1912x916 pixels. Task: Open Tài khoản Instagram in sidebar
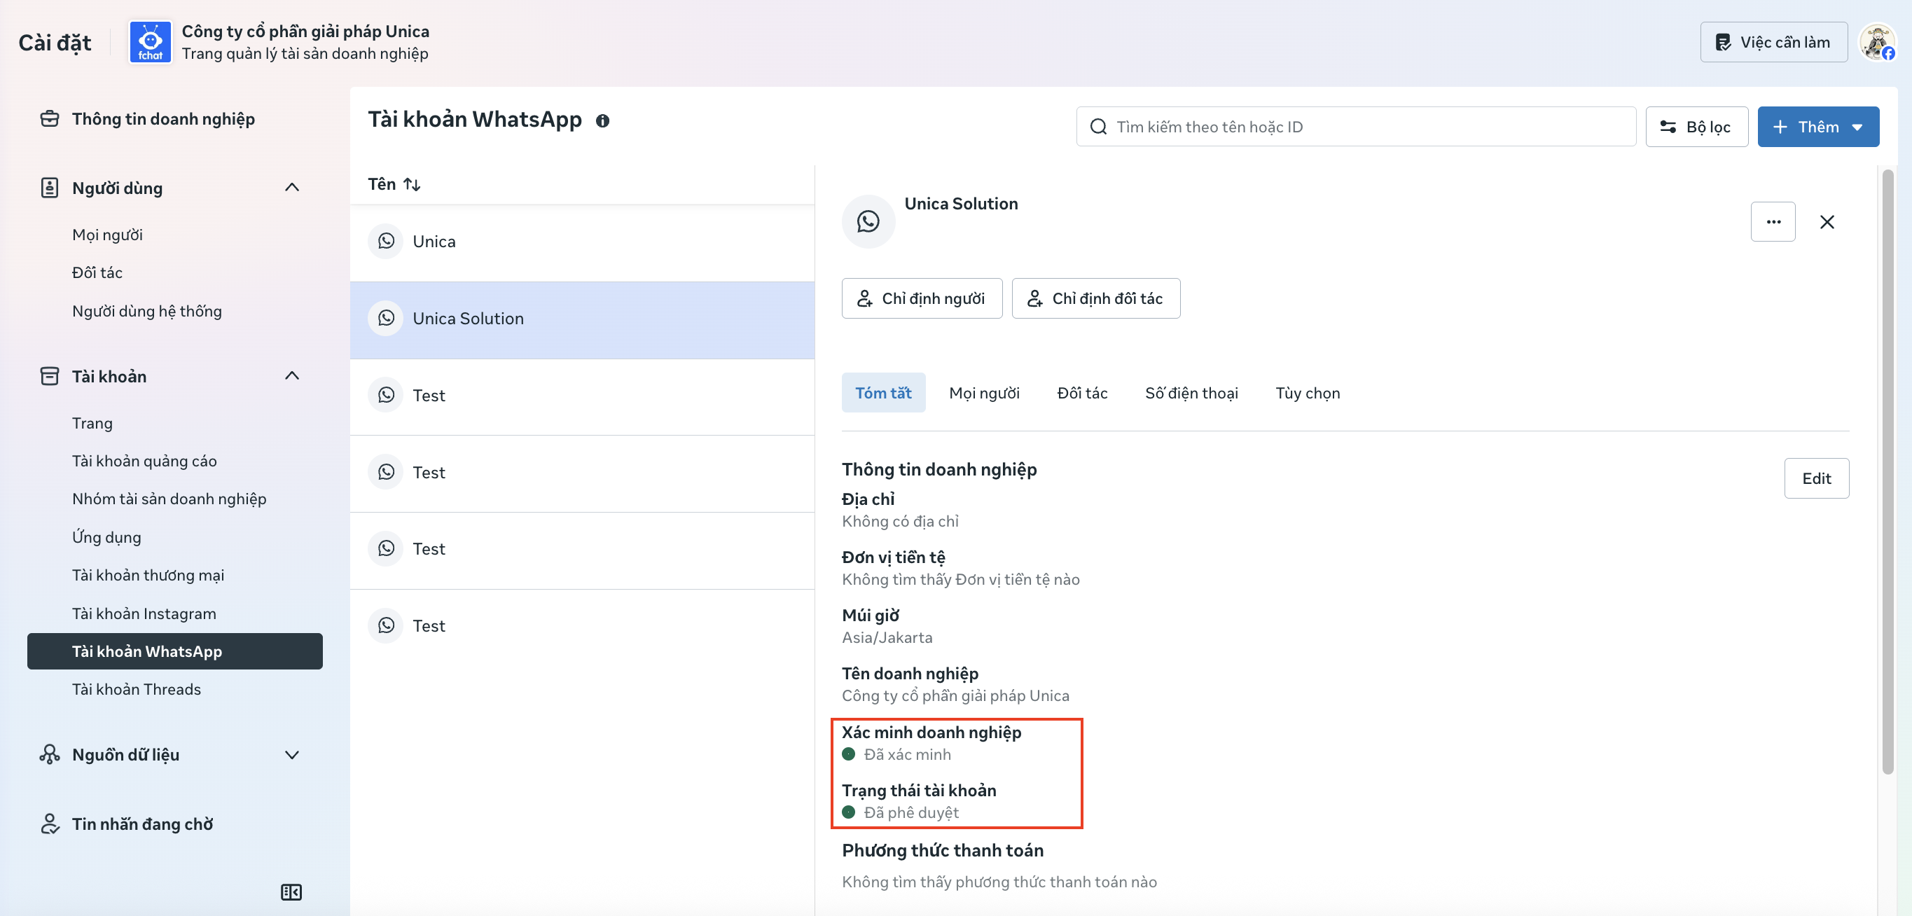pyautogui.click(x=144, y=614)
